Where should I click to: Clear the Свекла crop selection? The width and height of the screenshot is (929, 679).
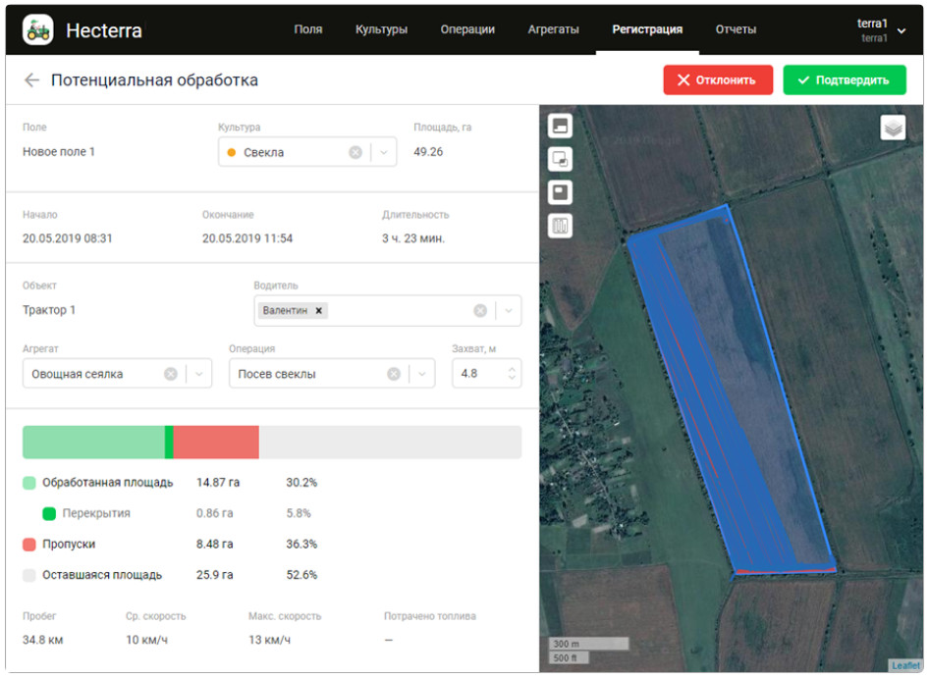pyautogui.click(x=355, y=153)
